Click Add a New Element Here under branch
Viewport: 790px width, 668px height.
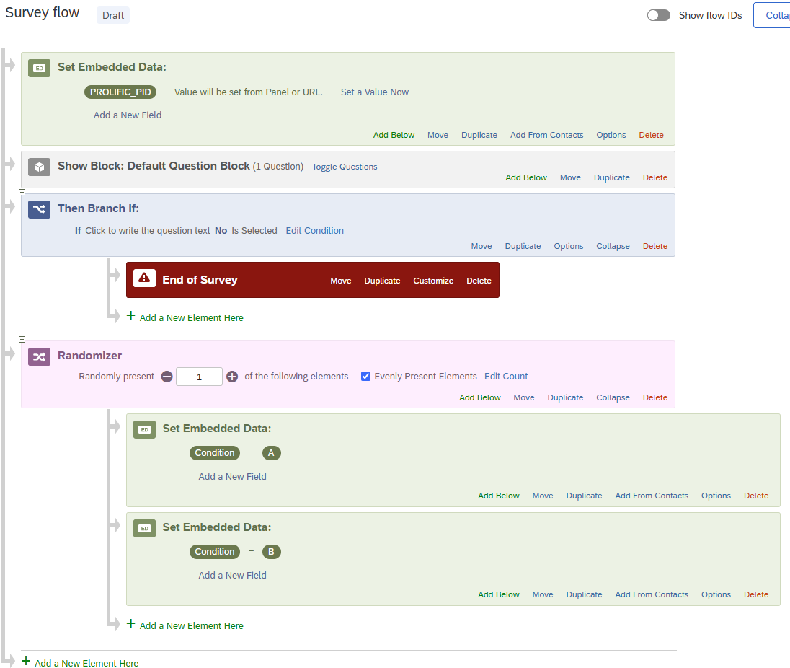192,317
